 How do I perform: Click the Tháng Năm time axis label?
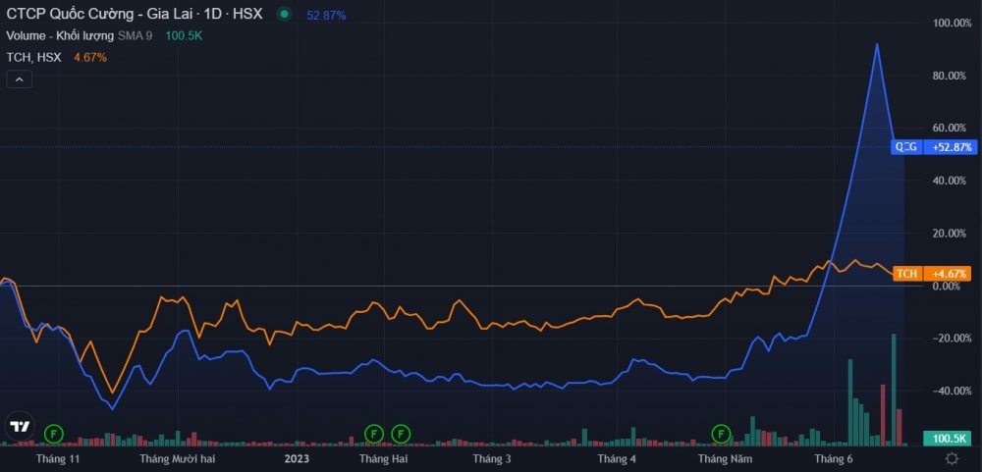click(726, 459)
